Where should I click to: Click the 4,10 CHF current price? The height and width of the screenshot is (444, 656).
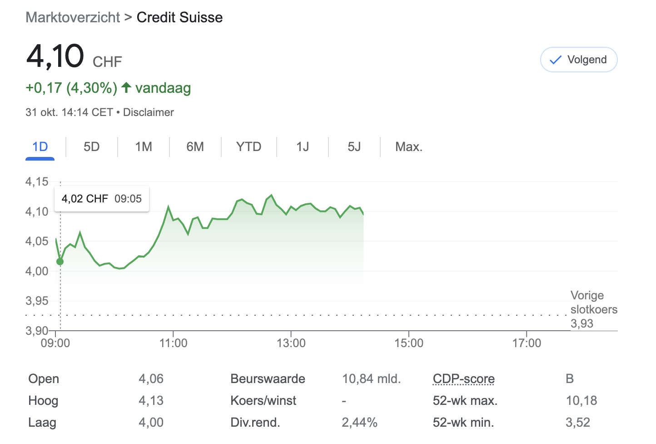tap(55, 56)
